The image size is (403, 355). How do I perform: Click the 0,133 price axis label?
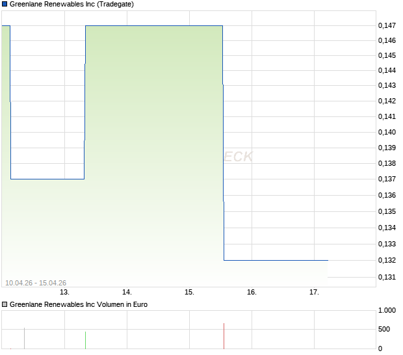(x=387, y=244)
